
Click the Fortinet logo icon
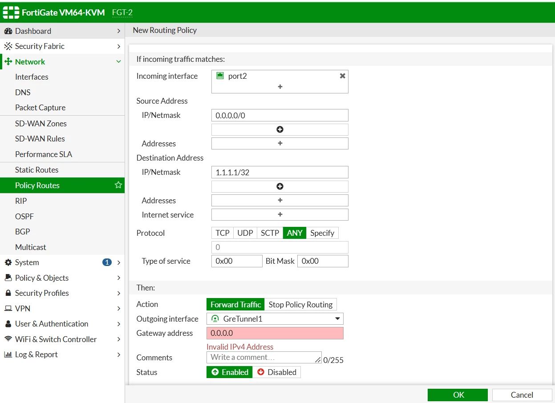coord(11,12)
